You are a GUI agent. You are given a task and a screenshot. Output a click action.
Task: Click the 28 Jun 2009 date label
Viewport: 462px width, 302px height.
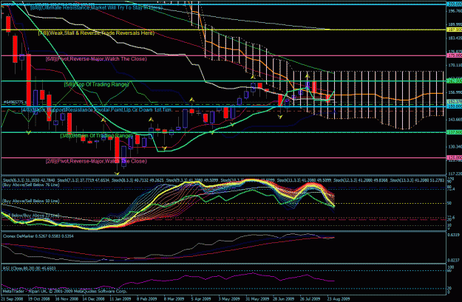click(283, 299)
